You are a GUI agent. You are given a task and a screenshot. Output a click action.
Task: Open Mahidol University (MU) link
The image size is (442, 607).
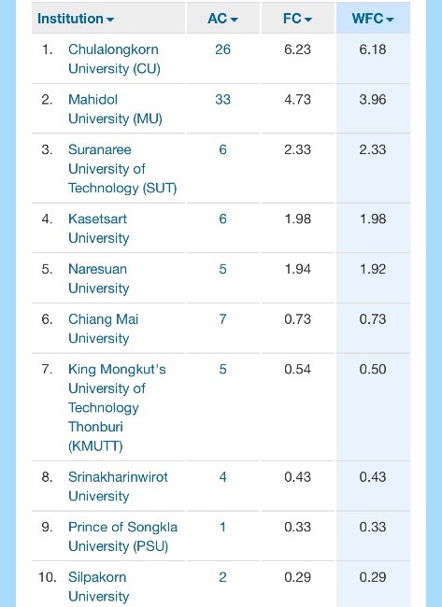point(115,109)
